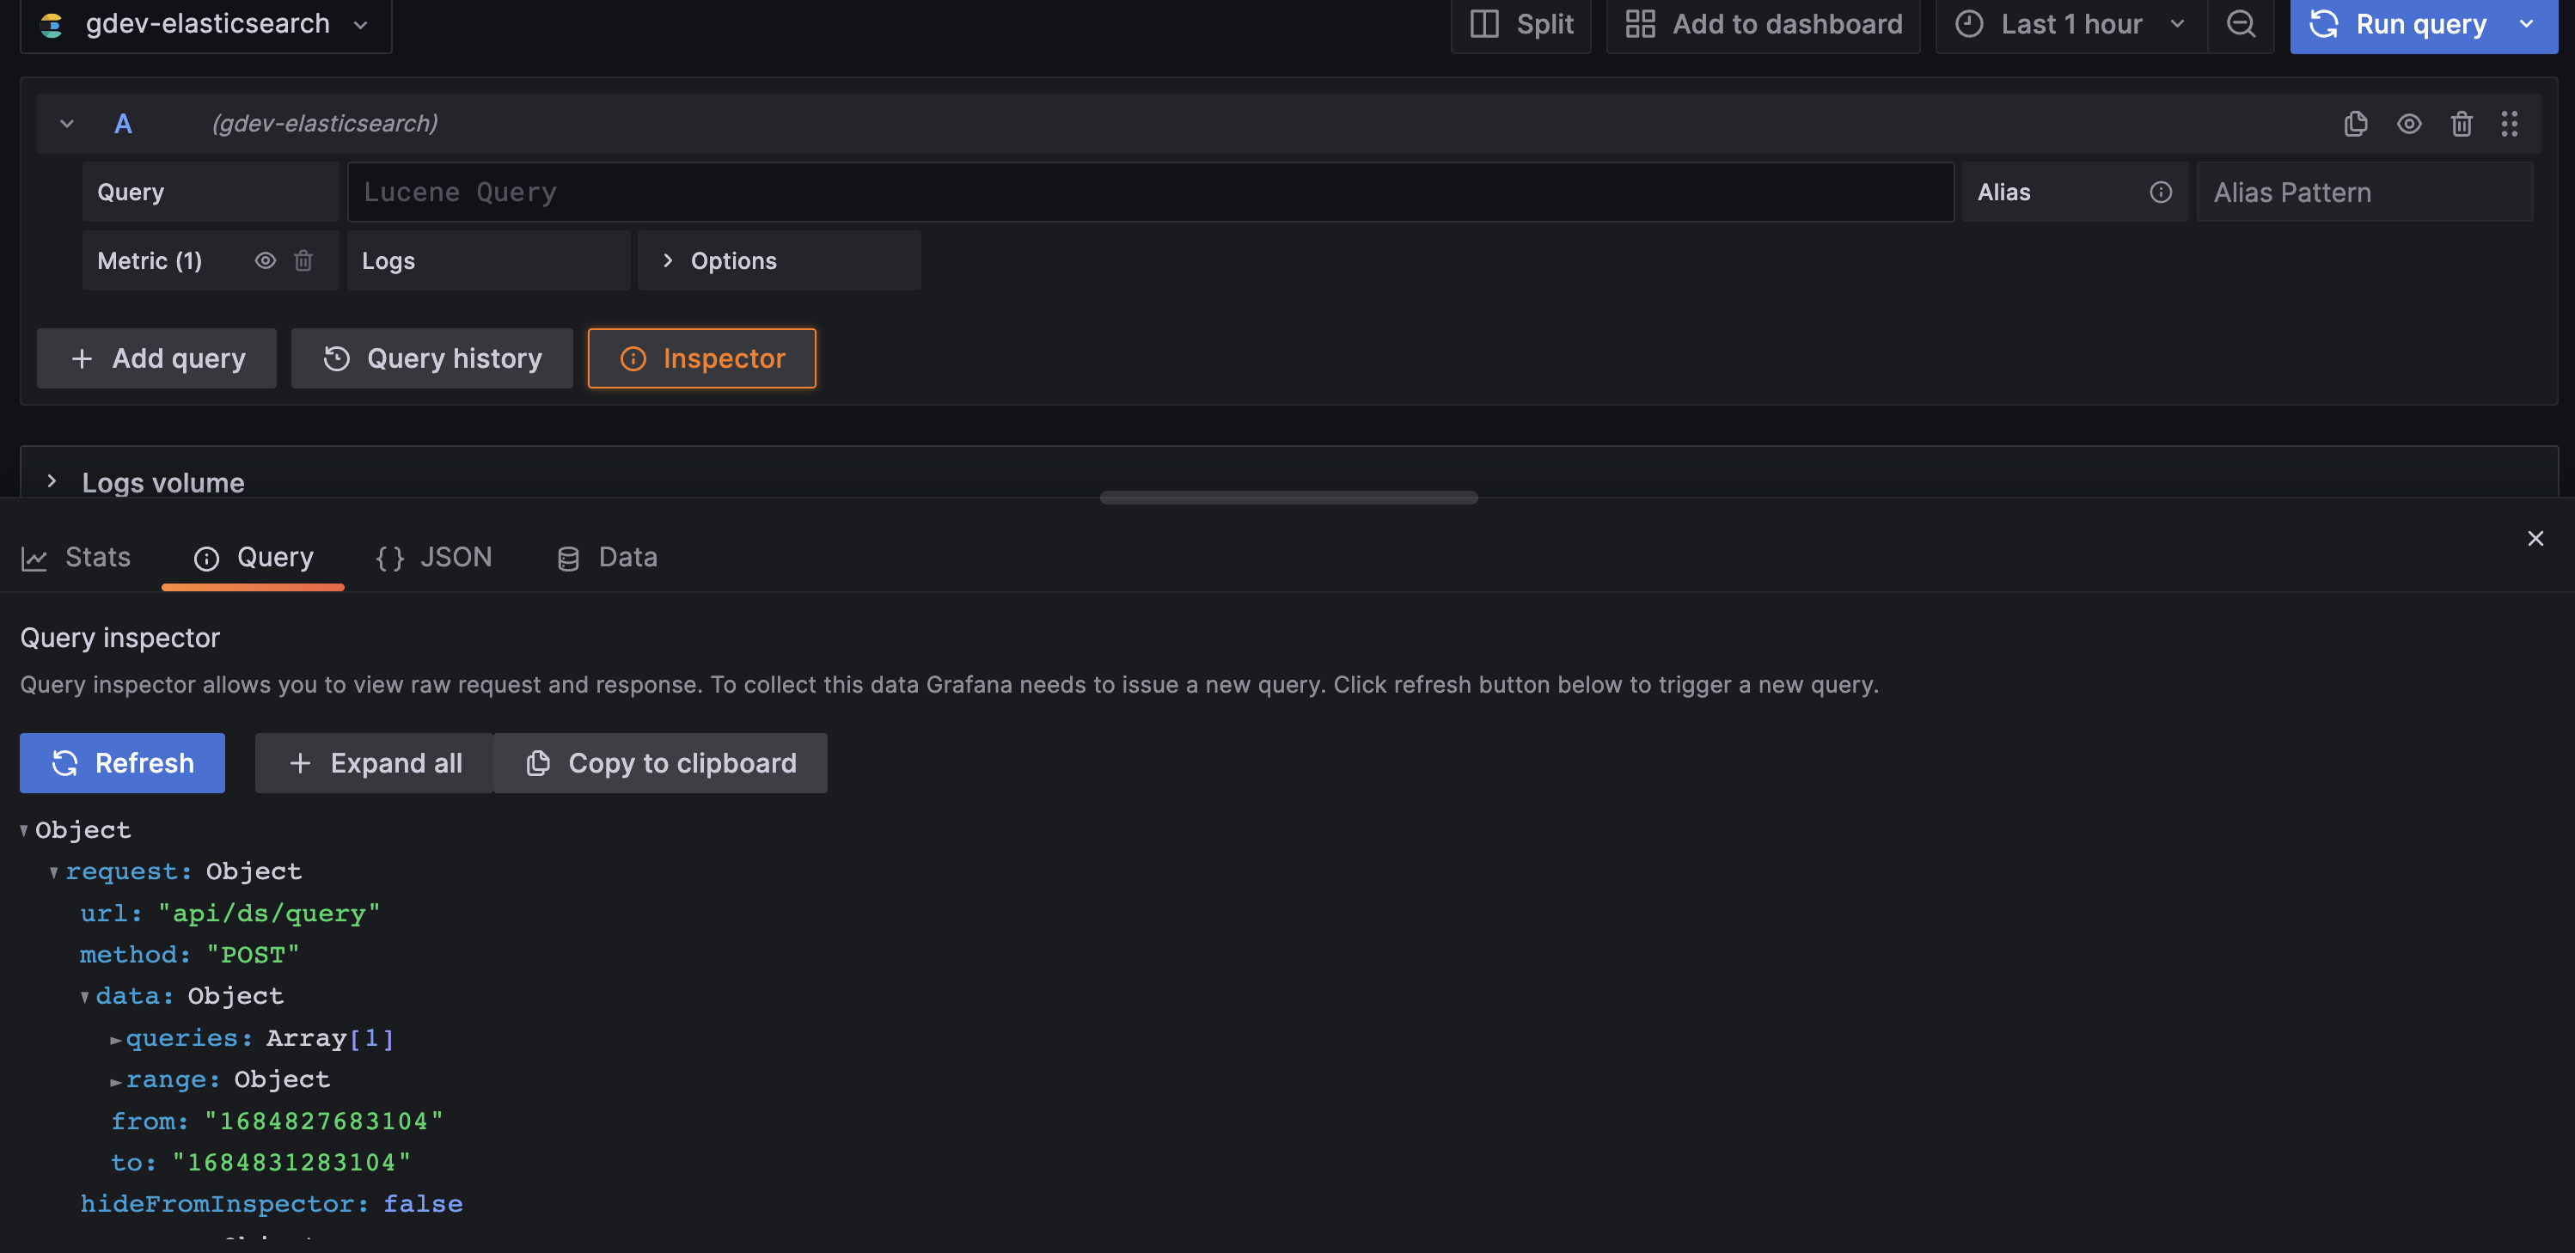Open the Last 1 hour time picker
Image resolution: width=2575 pixels, height=1253 pixels.
pyautogui.click(x=2070, y=24)
